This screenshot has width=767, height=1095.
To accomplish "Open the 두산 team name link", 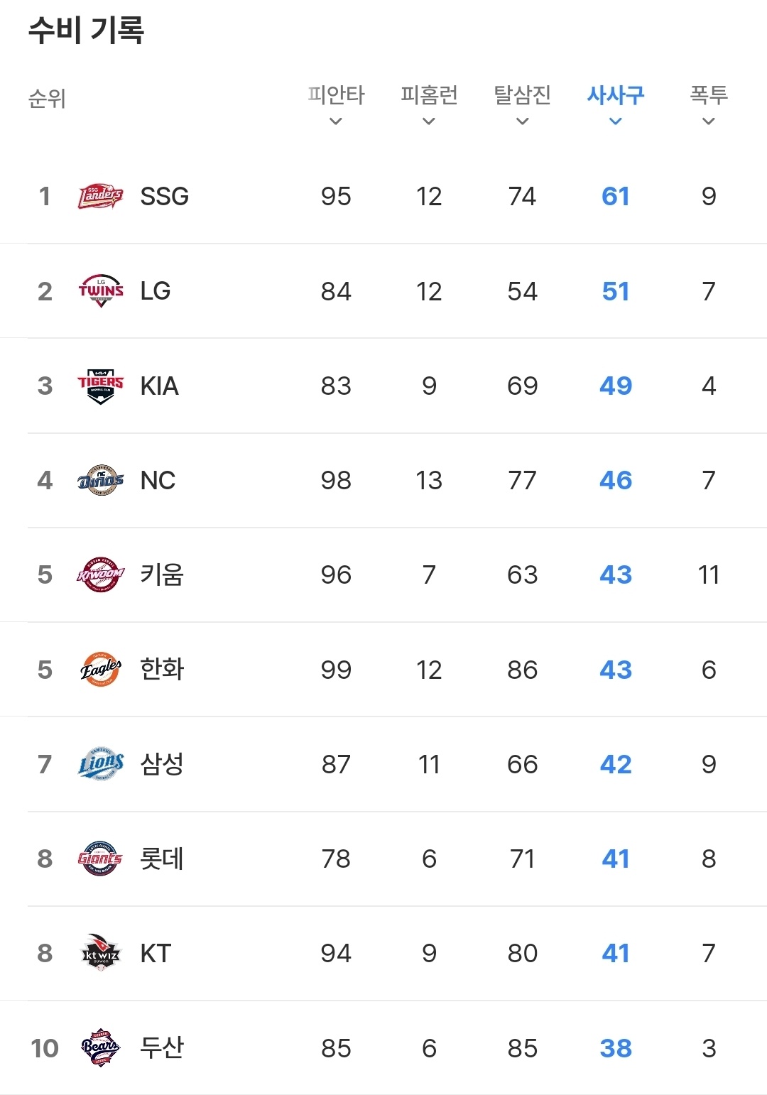I will 162,1047.
